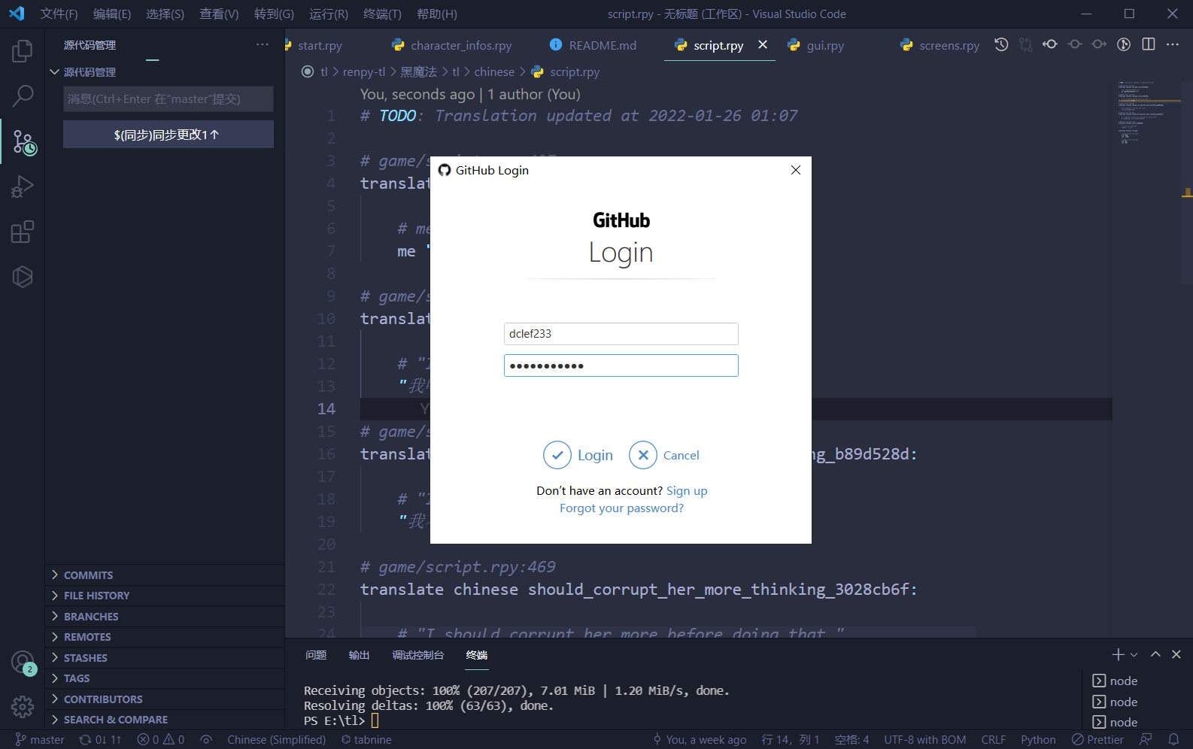Expand the FILE HISTORY section
The image size is (1193, 749).
(165, 596)
